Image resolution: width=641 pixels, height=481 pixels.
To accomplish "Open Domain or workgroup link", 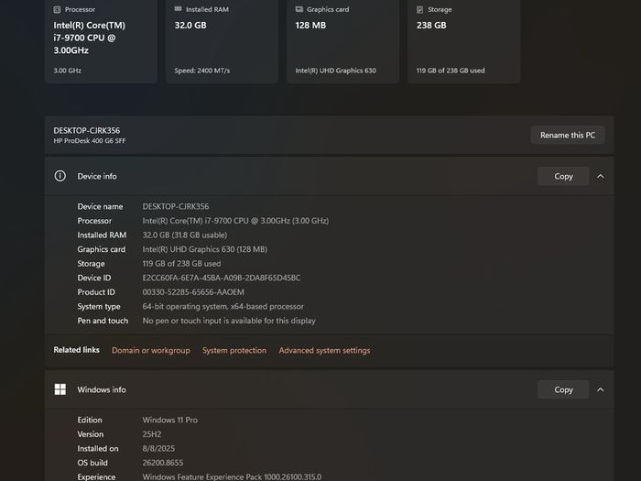I will pos(151,351).
